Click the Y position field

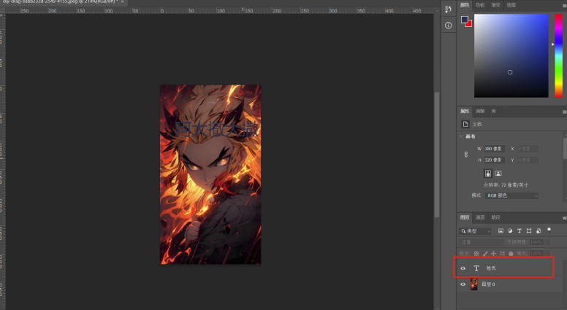528,160
